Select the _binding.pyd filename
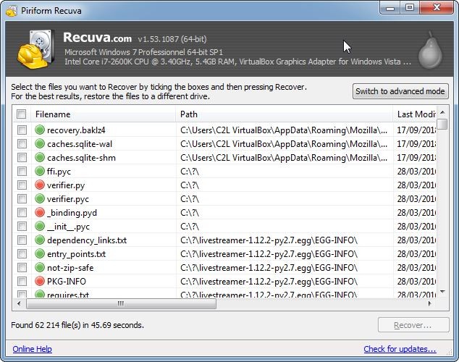Viewport: 459px width, 362px height. (72, 213)
